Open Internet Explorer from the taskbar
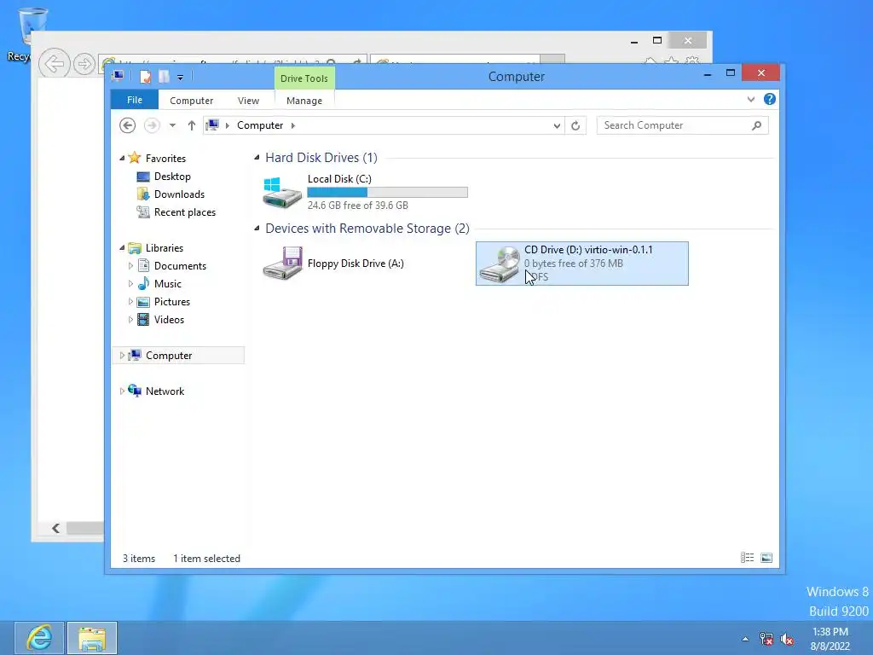Image resolution: width=873 pixels, height=655 pixels. [x=39, y=638]
